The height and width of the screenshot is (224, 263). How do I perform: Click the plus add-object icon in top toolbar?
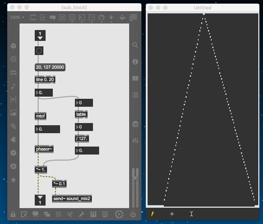click(x=111, y=17)
